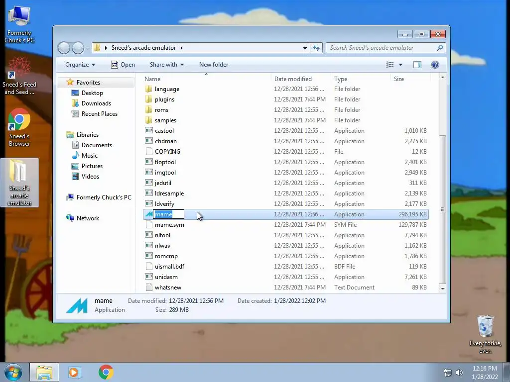Select the mame.sym file name
Viewport: 510px width, 382px height.
pos(169,225)
